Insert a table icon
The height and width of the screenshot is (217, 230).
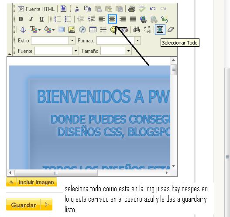(x=93, y=30)
